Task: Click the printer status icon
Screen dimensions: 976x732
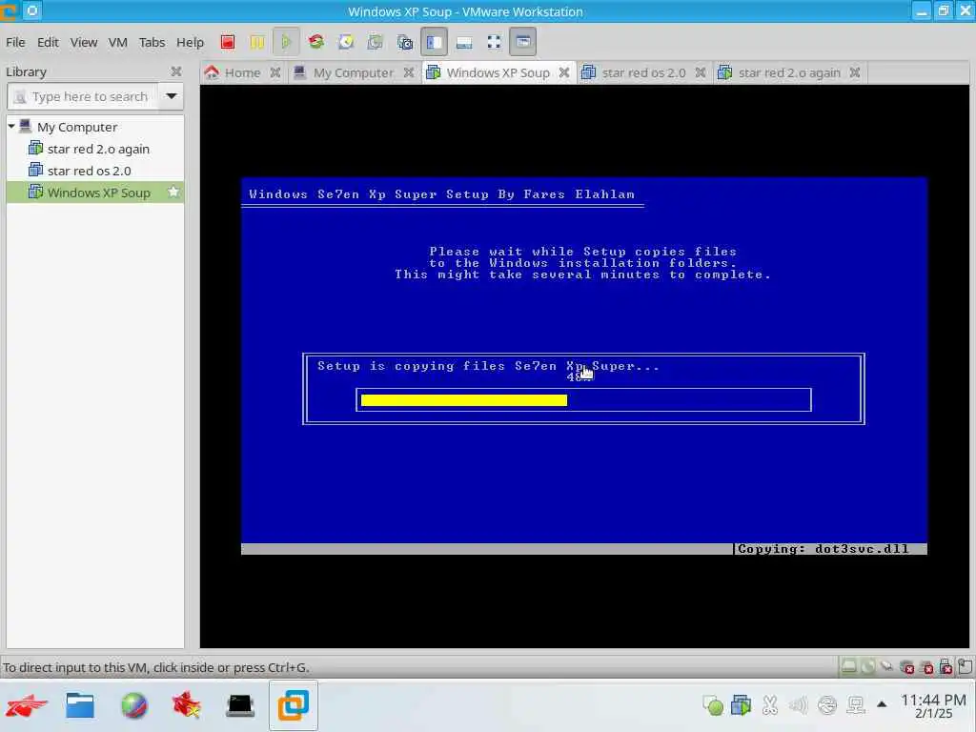Action: pyautogui.click(x=926, y=667)
